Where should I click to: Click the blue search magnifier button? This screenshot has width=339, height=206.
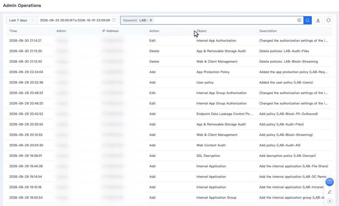point(307,20)
